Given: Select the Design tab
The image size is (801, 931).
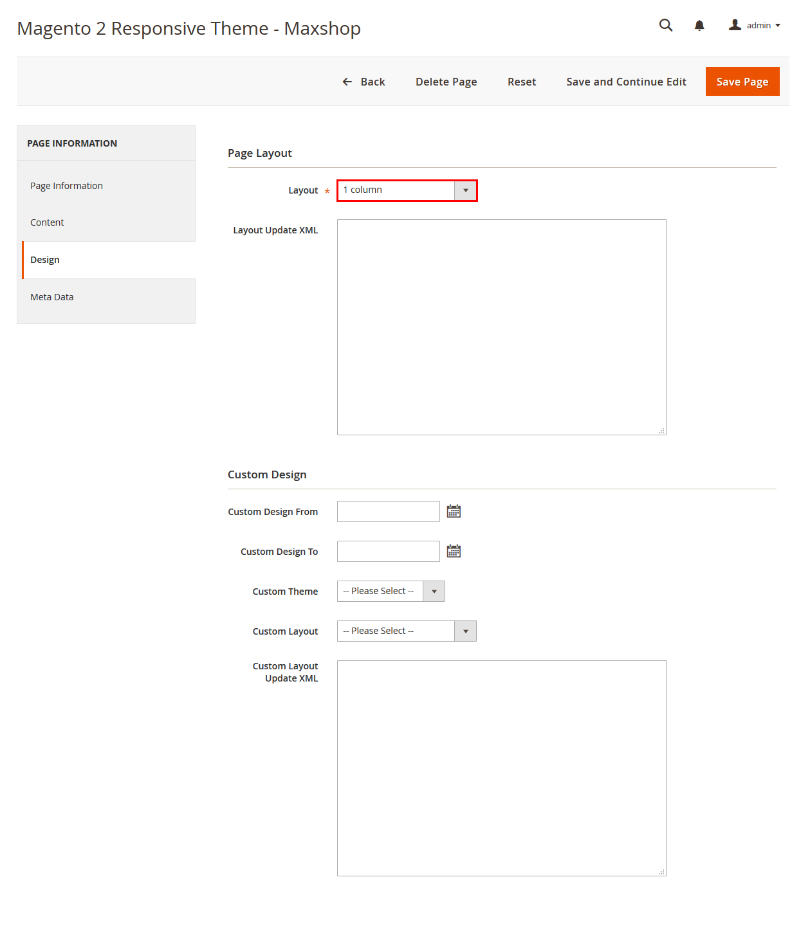Looking at the screenshot, I should [x=45, y=260].
